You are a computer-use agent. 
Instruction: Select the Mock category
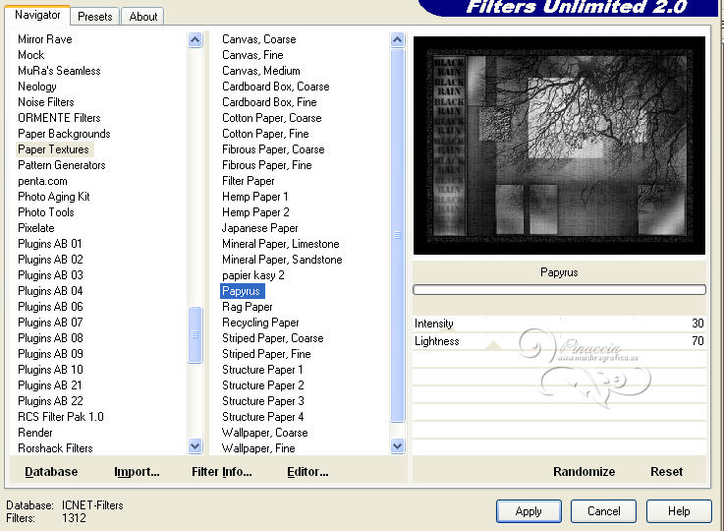point(30,55)
